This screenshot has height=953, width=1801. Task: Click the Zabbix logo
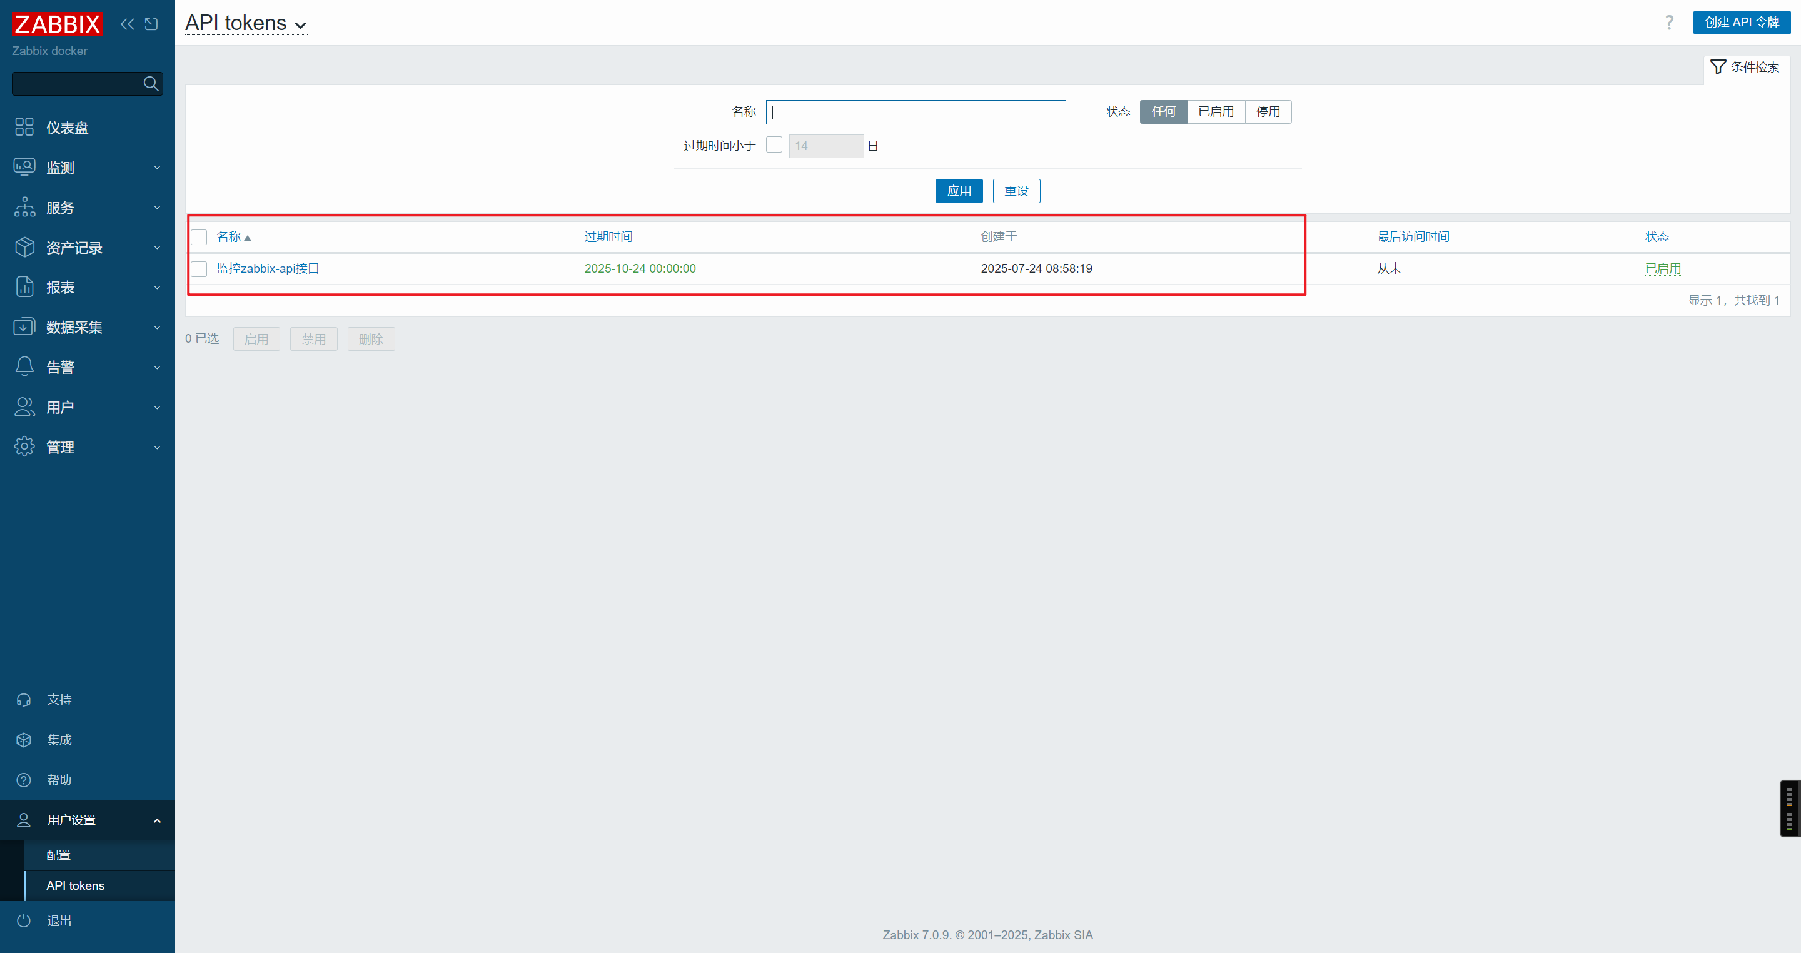58,24
